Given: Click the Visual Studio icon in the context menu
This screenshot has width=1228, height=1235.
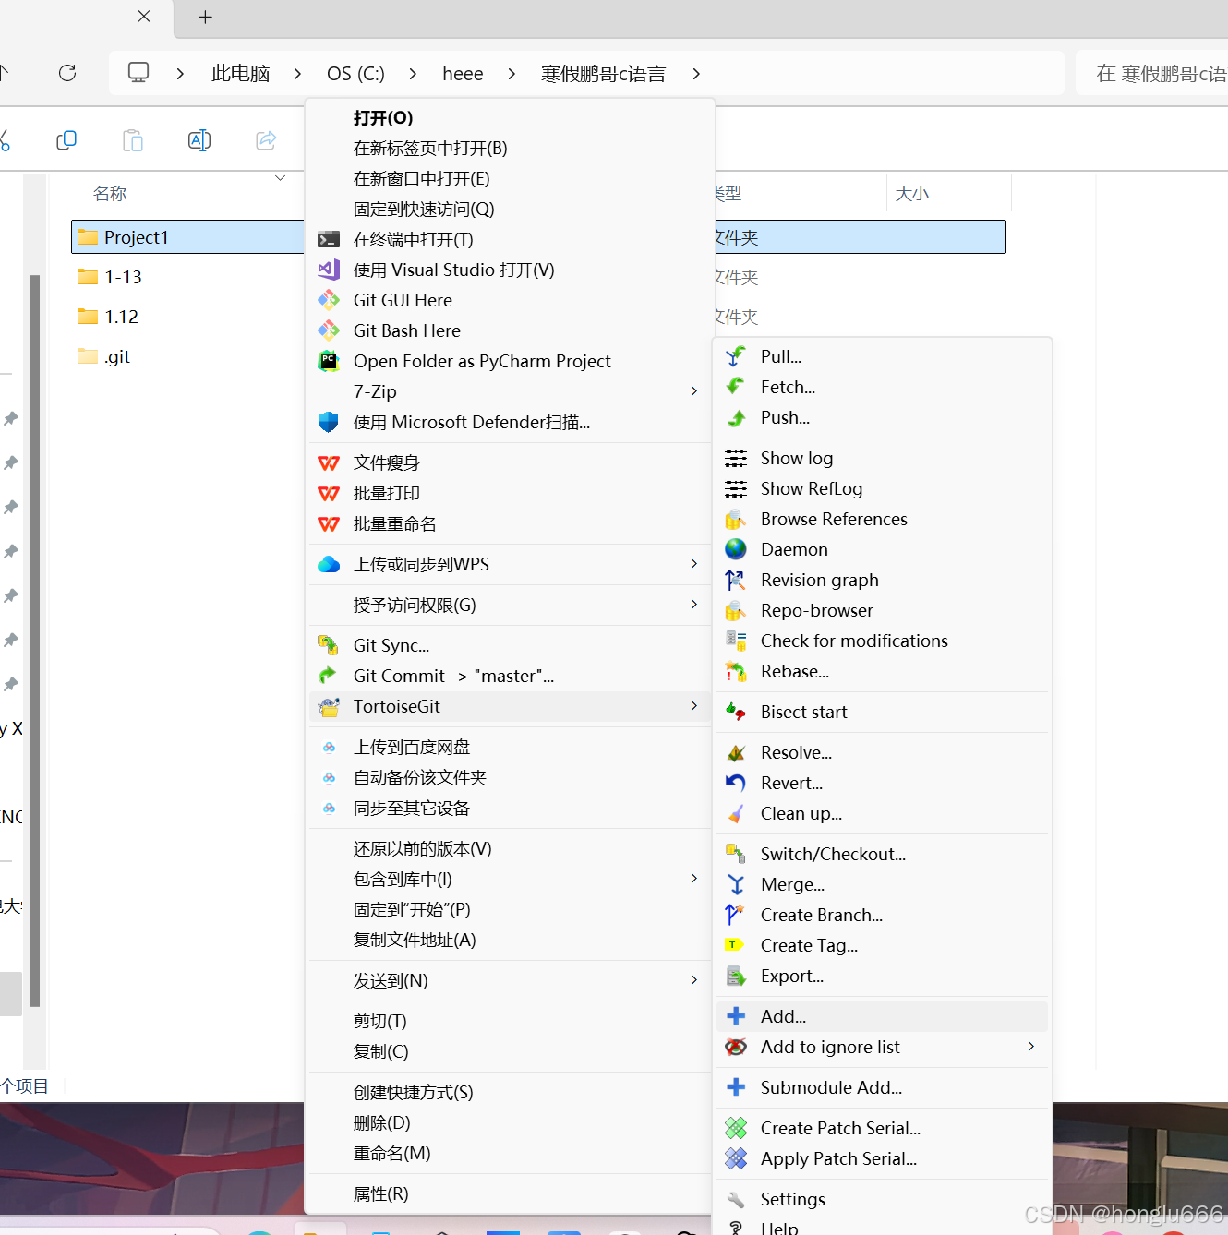Looking at the screenshot, I should [329, 270].
